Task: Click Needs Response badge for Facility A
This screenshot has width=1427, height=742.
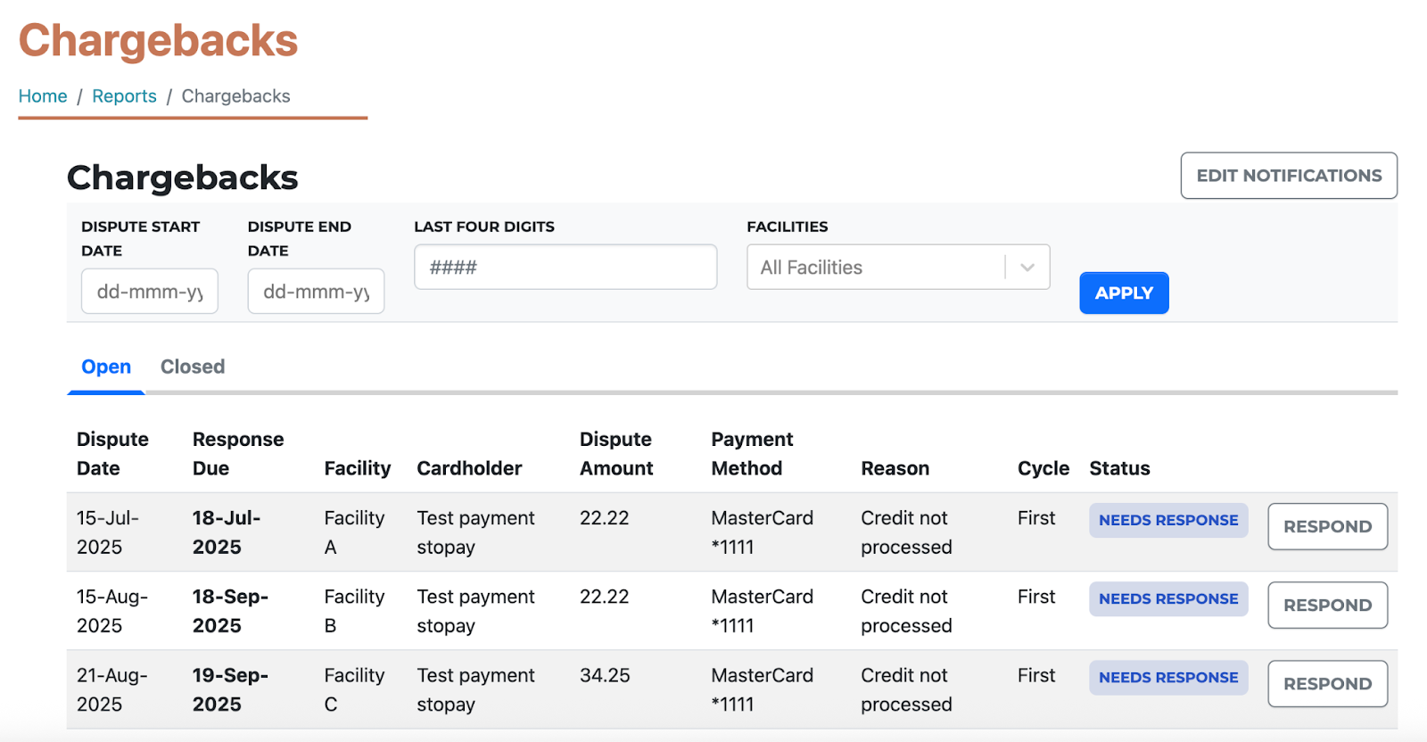Action: [x=1168, y=520]
